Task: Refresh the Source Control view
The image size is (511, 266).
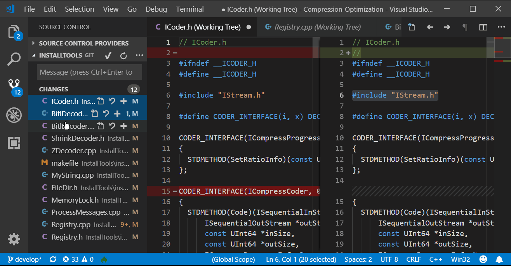Action: pos(123,55)
